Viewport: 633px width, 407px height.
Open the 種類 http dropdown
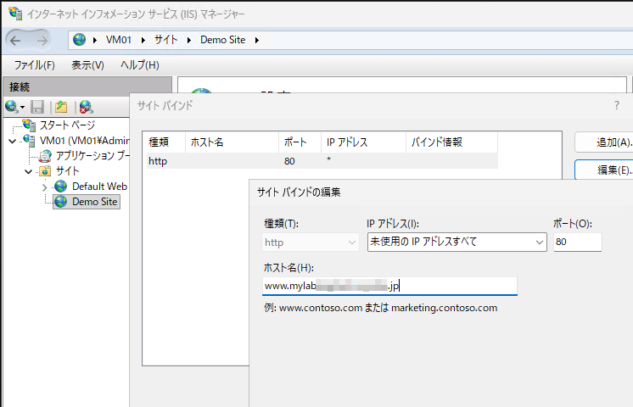(x=310, y=242)
